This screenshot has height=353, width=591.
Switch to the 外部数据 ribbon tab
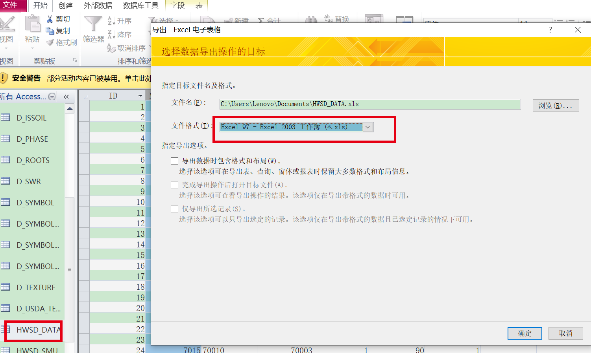tap(98, 5)
